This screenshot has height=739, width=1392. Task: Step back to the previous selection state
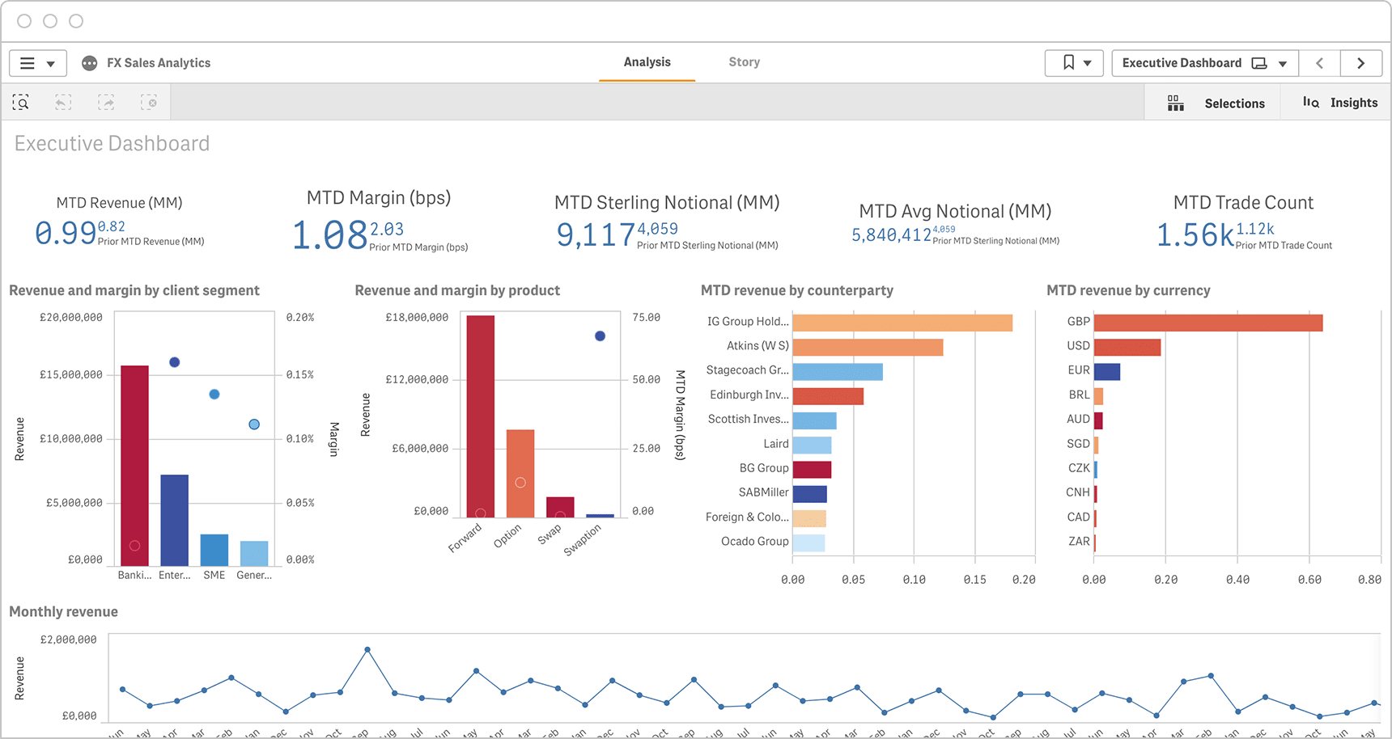coord(63,102)
